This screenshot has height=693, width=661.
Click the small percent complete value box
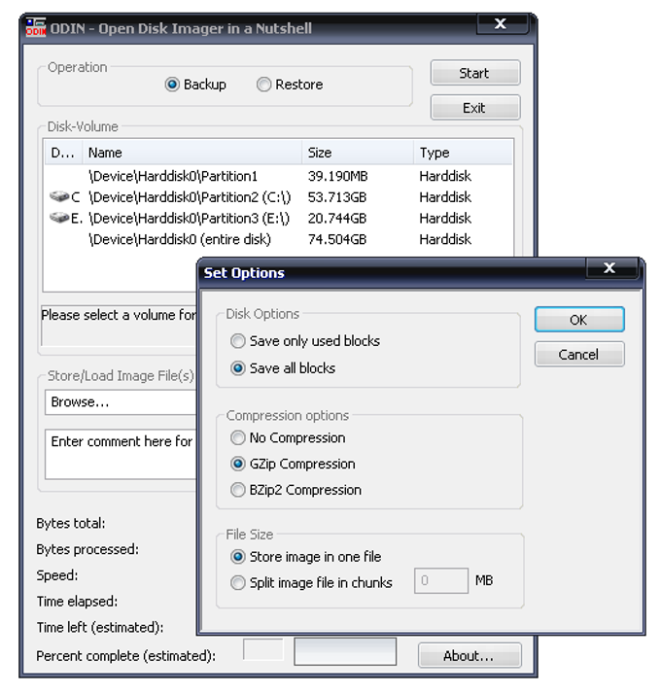click(x=263, y=649)
